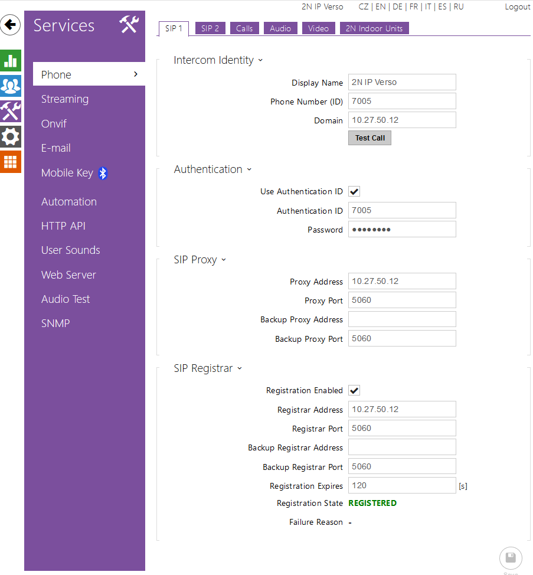Disable the Registration Enabled checkbox
Screen dimensions: 533x575
point(354,390)
